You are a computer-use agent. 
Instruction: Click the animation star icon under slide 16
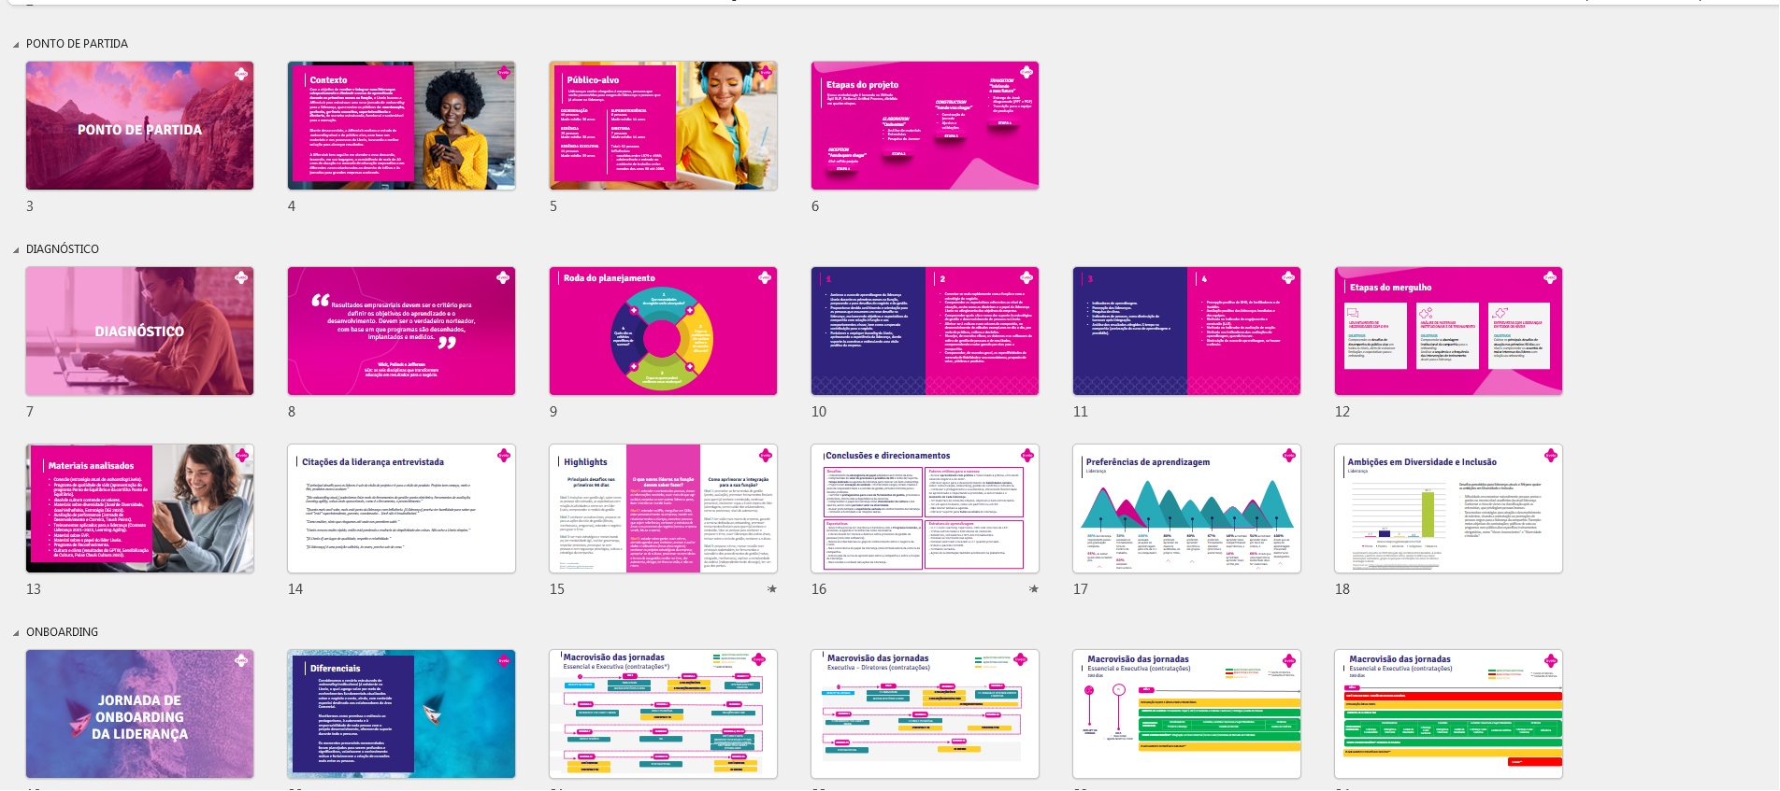[1033, 589]
